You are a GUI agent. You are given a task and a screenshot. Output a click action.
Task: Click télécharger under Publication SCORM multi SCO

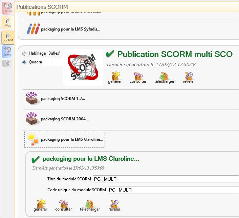point(164,77)
